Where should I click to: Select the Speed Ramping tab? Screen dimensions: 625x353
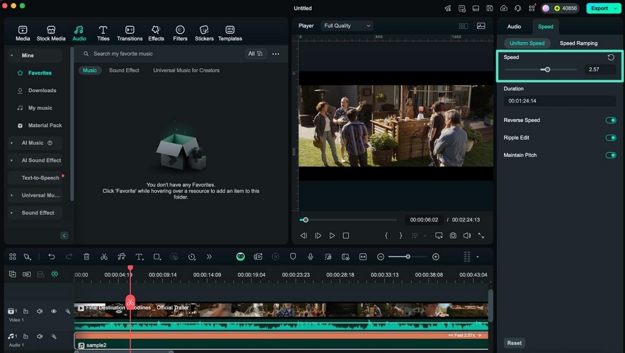[x=579, y=43]
